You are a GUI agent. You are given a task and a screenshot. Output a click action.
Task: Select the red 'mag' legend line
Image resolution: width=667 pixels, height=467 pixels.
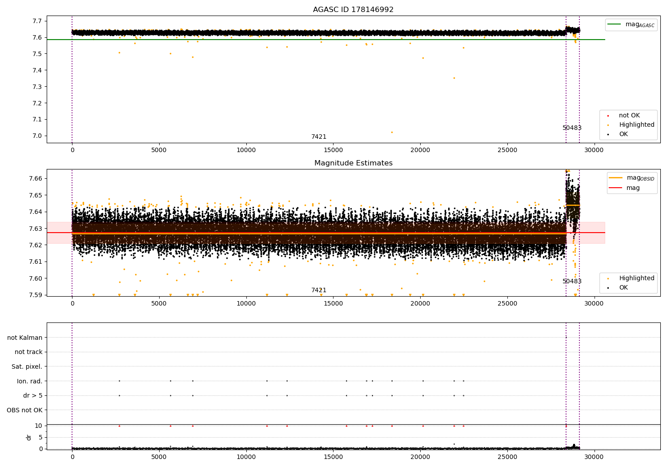click(x=616, y=188)
